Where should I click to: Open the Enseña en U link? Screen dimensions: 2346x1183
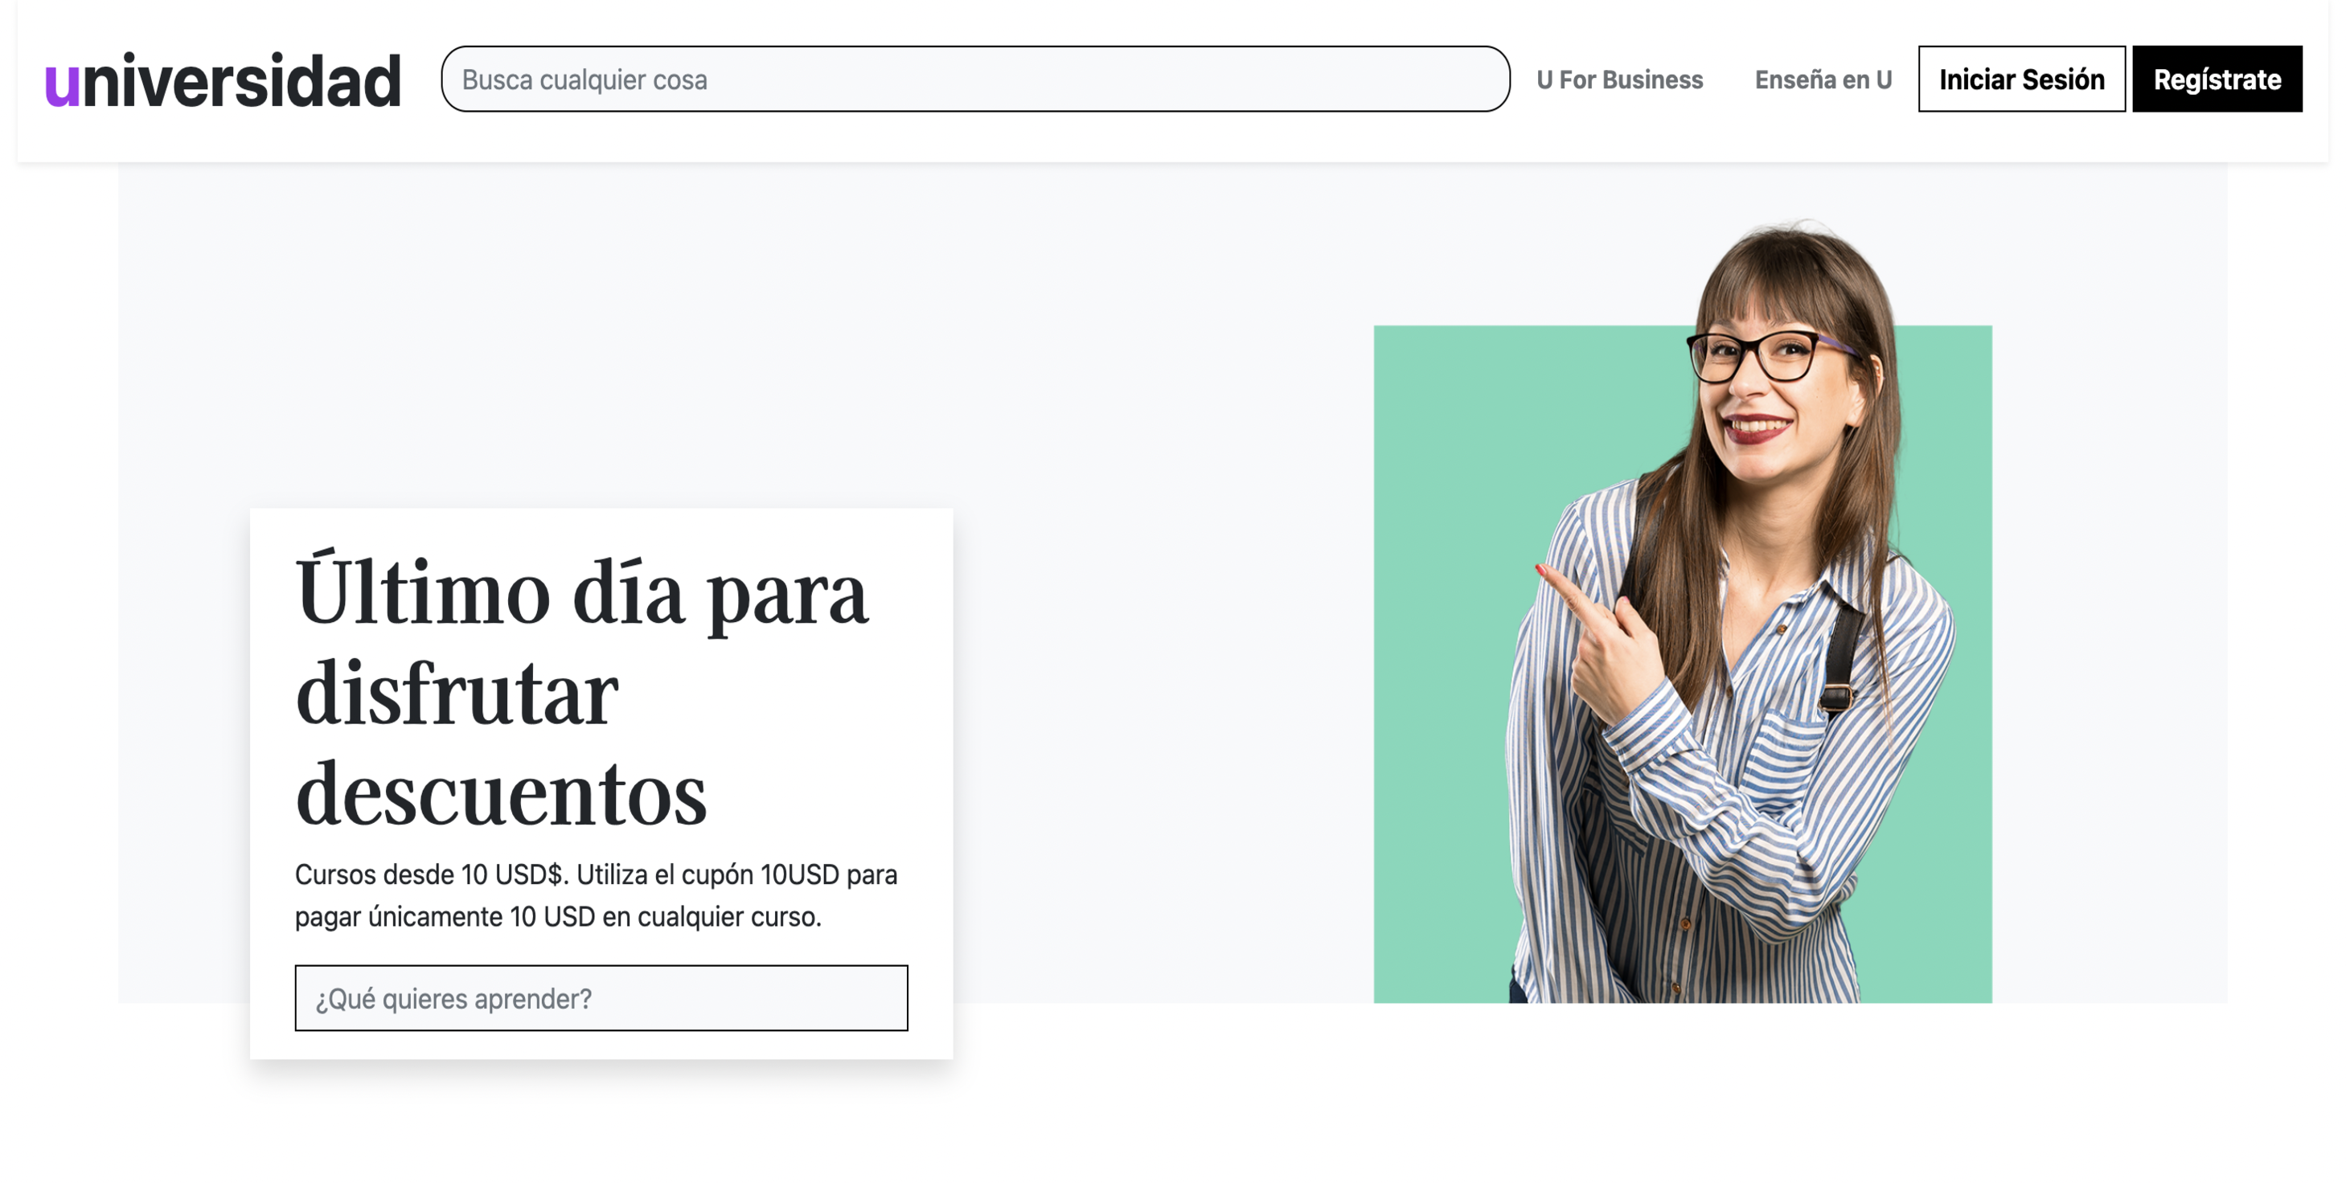(x=1823, y=80)
